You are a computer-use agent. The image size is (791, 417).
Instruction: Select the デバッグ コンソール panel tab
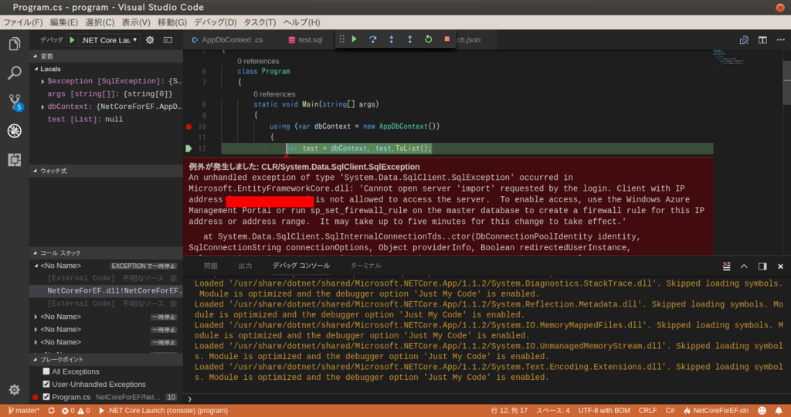pos(301,266)
